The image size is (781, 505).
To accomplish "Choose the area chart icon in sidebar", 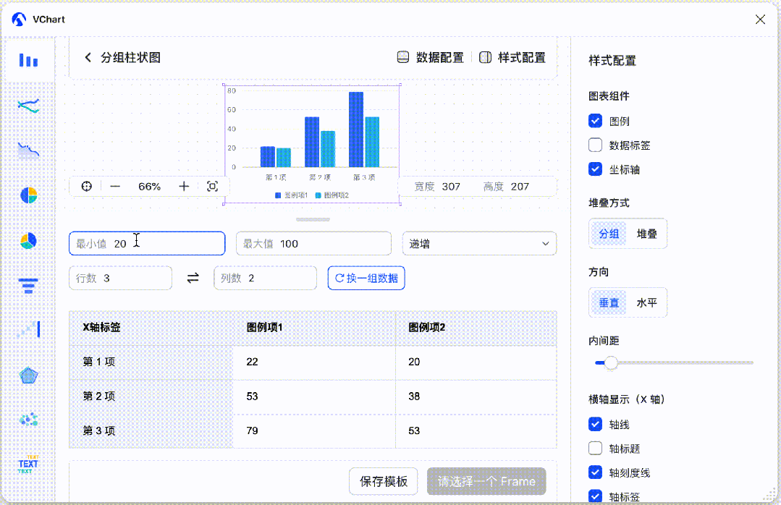I will pos(28,150).
